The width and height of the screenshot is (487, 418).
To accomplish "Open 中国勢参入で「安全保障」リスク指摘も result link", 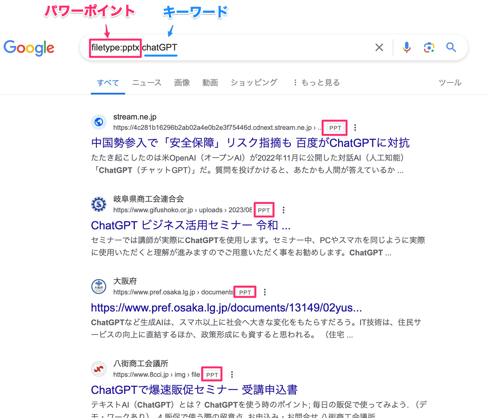I will coord(250,143).
